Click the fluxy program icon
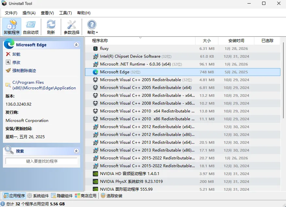Screen dimensions: 286x207 click(x=95, y=49)
